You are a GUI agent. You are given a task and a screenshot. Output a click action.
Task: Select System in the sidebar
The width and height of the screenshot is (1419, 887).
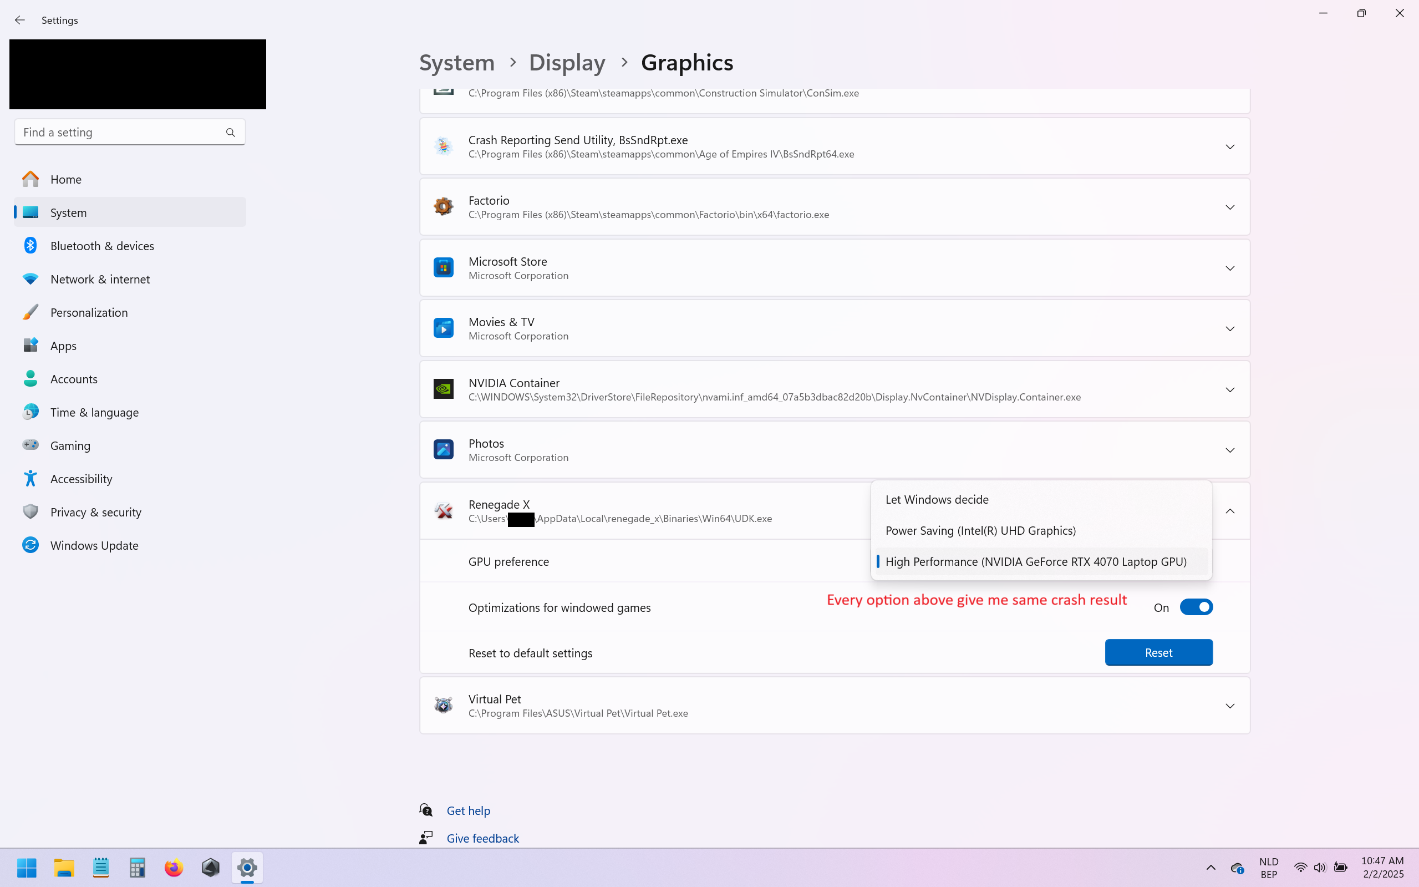(x=130, y=212)
